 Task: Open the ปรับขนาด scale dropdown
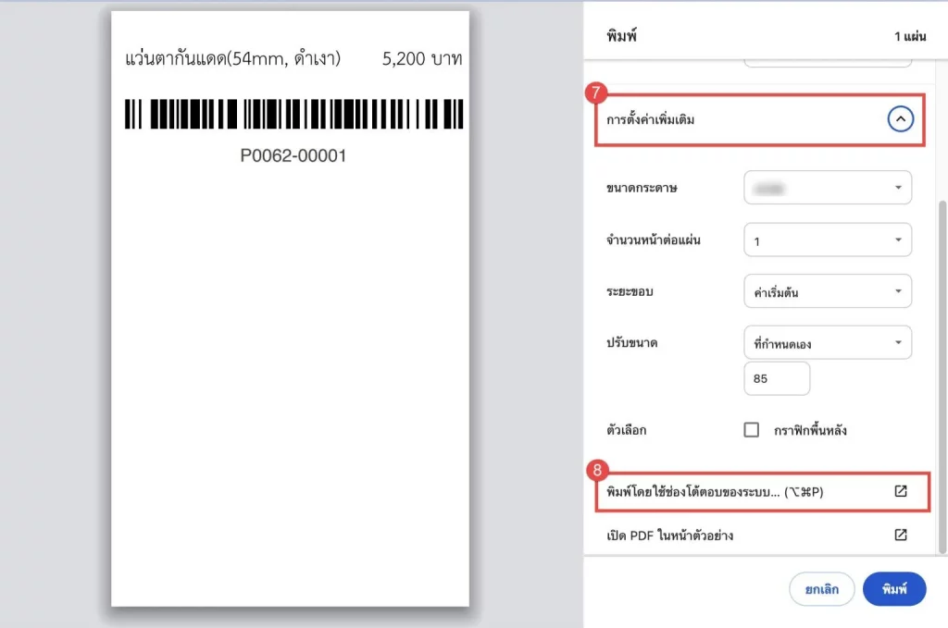pyautogui.click(x=828, y=343)
